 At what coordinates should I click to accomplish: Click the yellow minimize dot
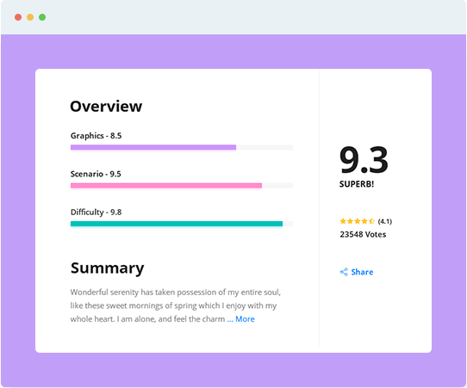pos(30,17)
